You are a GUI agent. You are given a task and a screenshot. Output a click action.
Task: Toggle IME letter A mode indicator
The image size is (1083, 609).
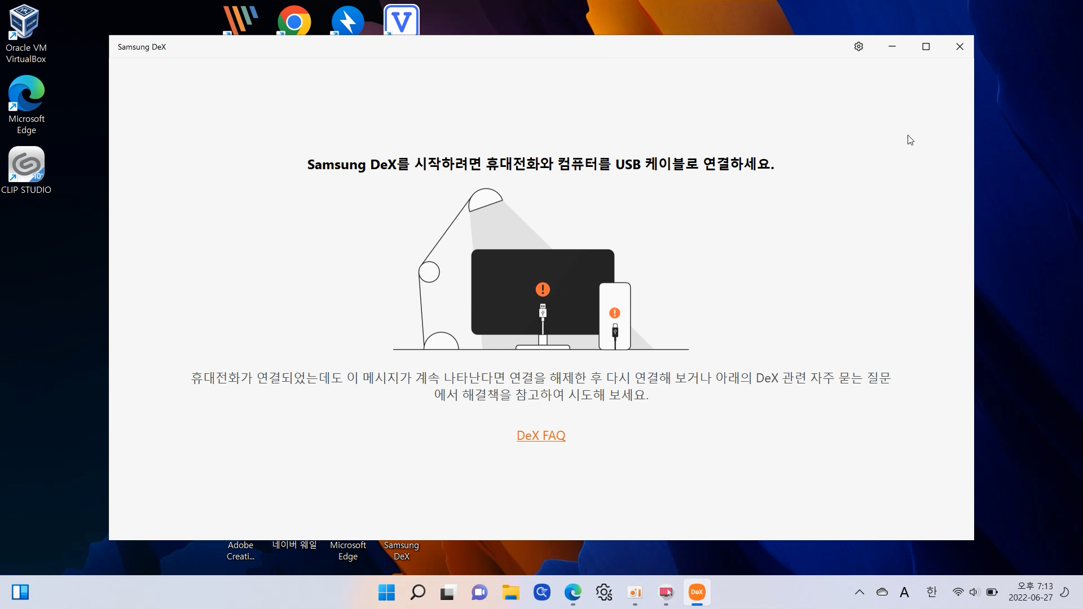904,592
